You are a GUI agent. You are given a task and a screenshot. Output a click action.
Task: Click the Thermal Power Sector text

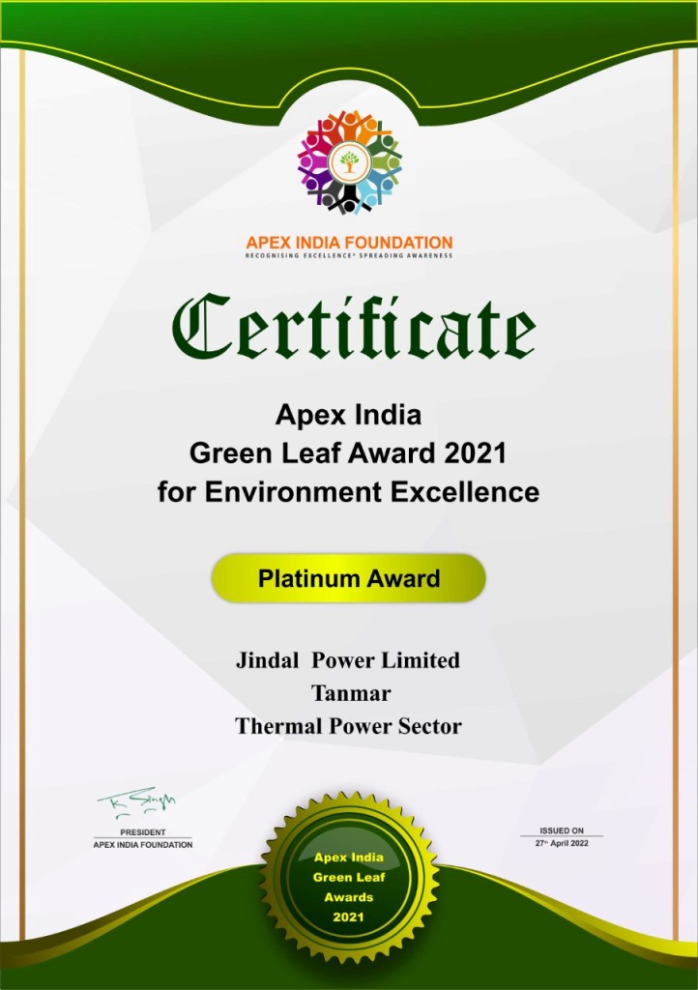coord(348,726)
